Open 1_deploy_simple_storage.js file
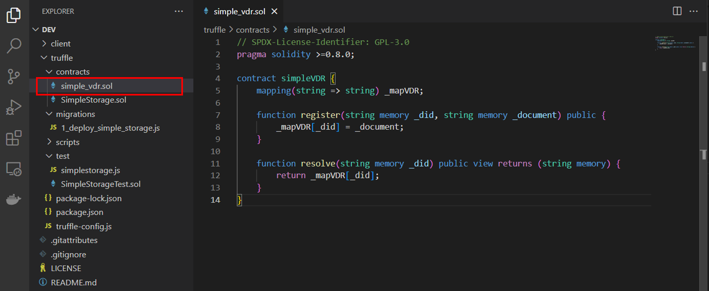Image resolution: width=709 pixels, height=291 pixels. (x=111, y=128)
